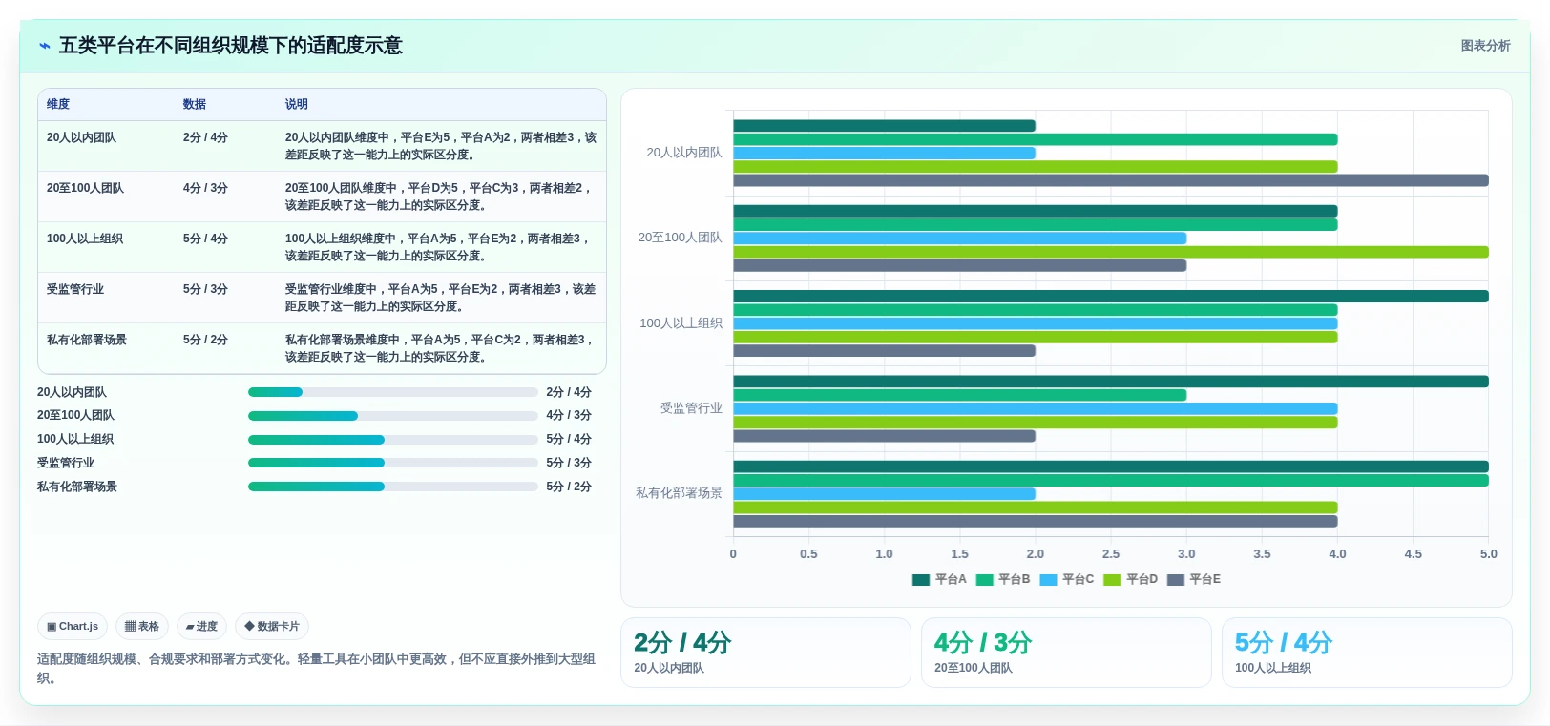The image size is (1550, 726).
Task: Toggle 平台D legend item
Action: pos(1130,580)
